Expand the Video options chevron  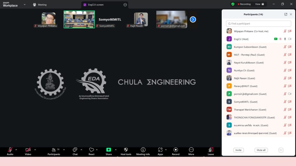[35, 150]
